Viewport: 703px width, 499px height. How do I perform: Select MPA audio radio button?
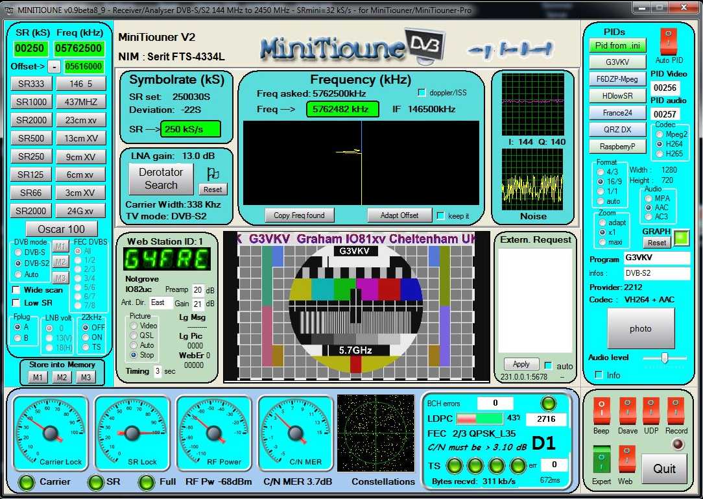[x=649, y=199]
